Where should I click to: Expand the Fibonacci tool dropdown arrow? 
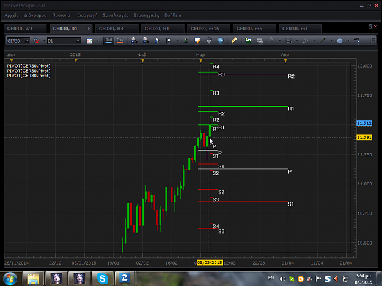tap(297, 41)
